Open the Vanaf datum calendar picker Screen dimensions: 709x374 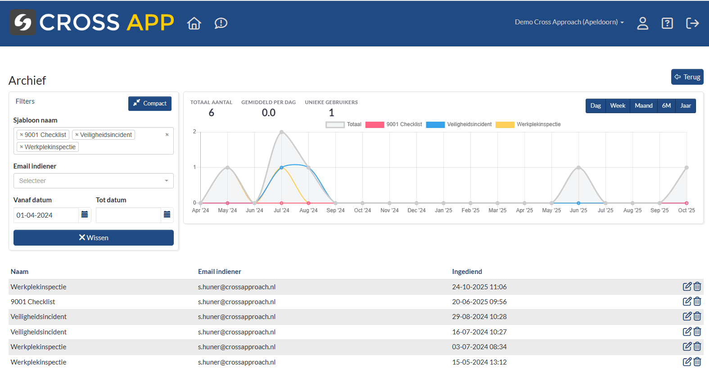pos(85,215)
